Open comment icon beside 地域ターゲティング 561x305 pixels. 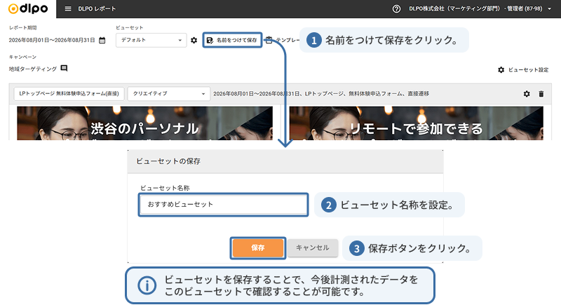(64, 68)
